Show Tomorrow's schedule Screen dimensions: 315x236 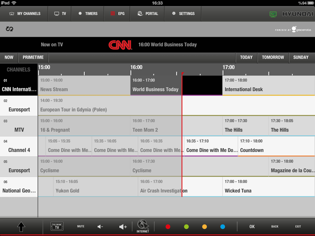pyautogui.click(x=273, y=57)
